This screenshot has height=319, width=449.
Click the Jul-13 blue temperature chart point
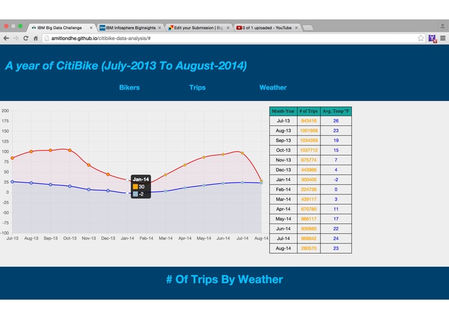pyautogui.click(x=12, y=181)
